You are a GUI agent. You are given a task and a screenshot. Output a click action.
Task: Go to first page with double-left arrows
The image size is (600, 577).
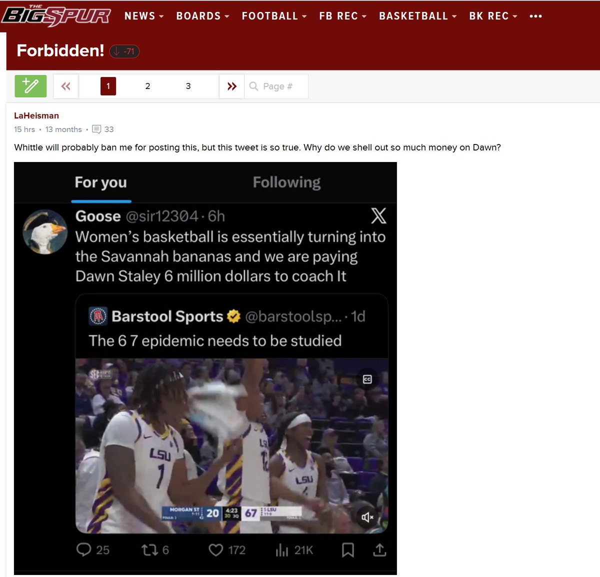click(65, 86)
